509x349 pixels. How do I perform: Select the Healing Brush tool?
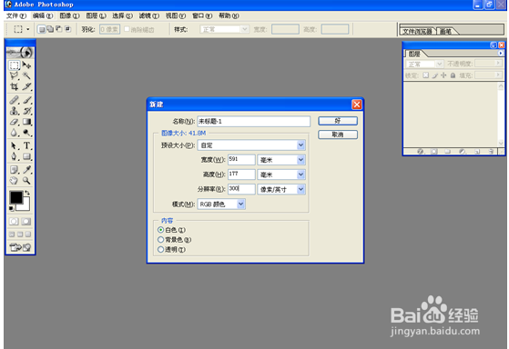pyautogui.click(x=14, y=100)
